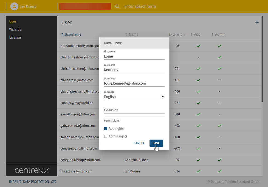Select eve.atkinson@nfon.com username
The image size is (268, 187).
78,114
